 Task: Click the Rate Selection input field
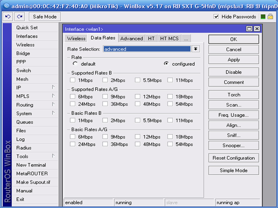tap(147, 49)
